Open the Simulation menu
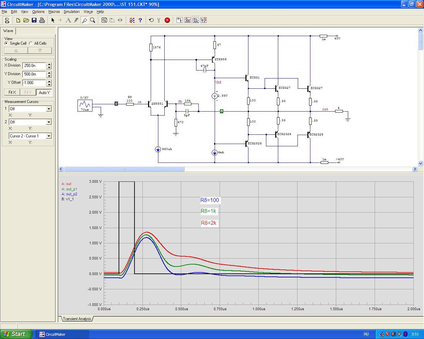This screenshot has height=339, width=424. pos(72,12)
